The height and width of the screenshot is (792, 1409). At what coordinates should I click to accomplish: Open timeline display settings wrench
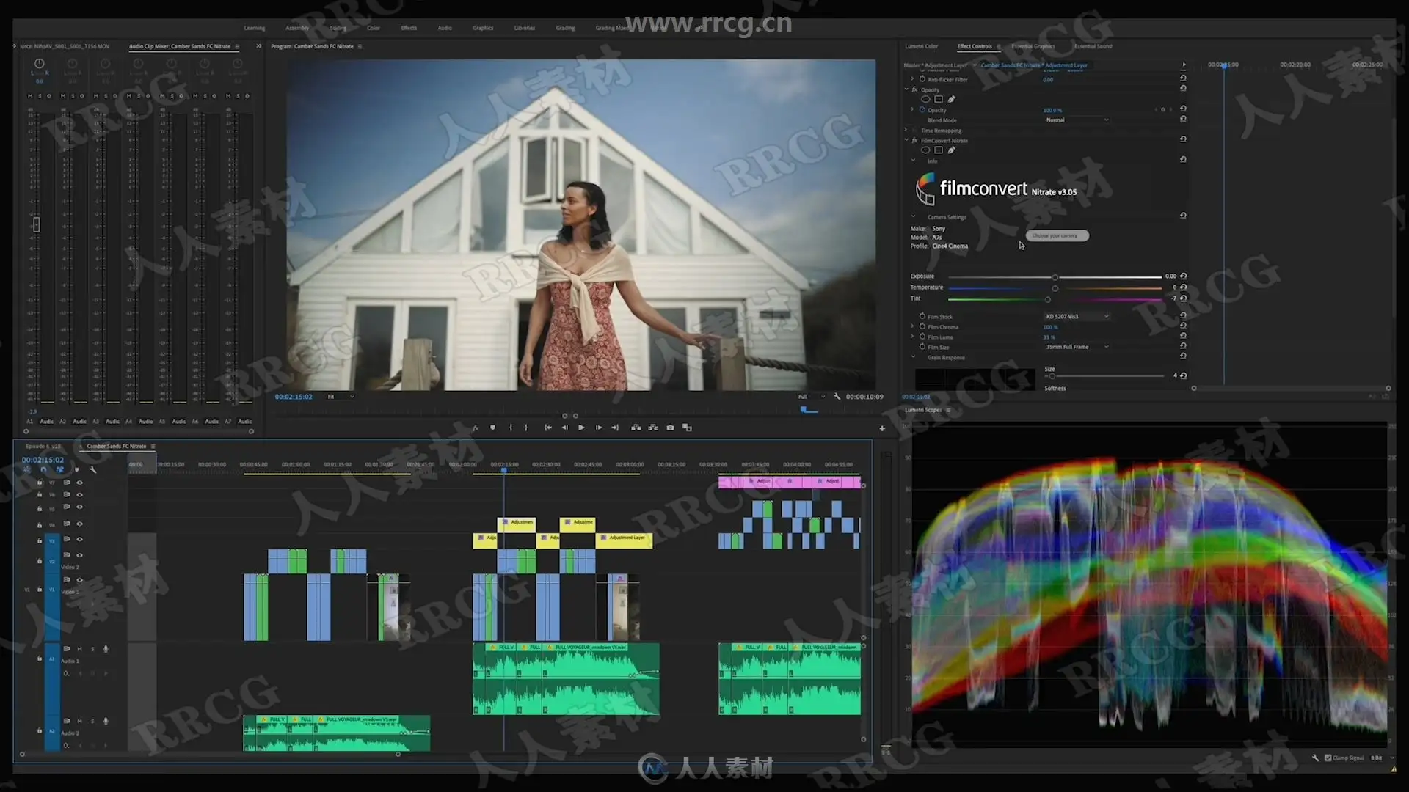click(93, 469)
